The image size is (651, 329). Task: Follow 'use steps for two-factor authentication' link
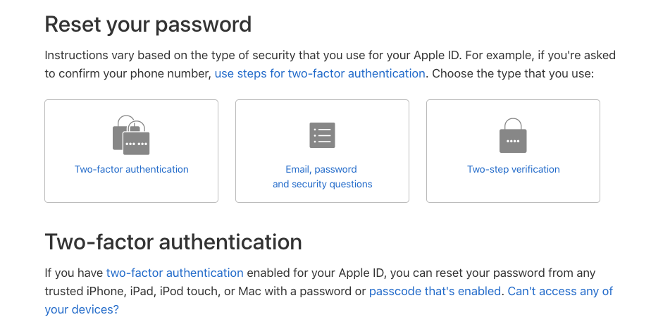coord(320,73)
